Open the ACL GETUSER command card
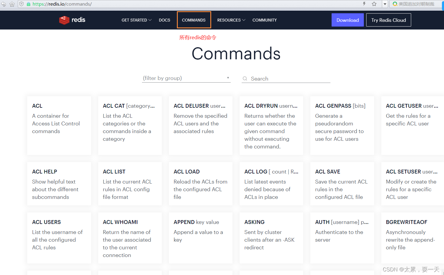This screenshot has height=275, width=444. click(413, 125)
